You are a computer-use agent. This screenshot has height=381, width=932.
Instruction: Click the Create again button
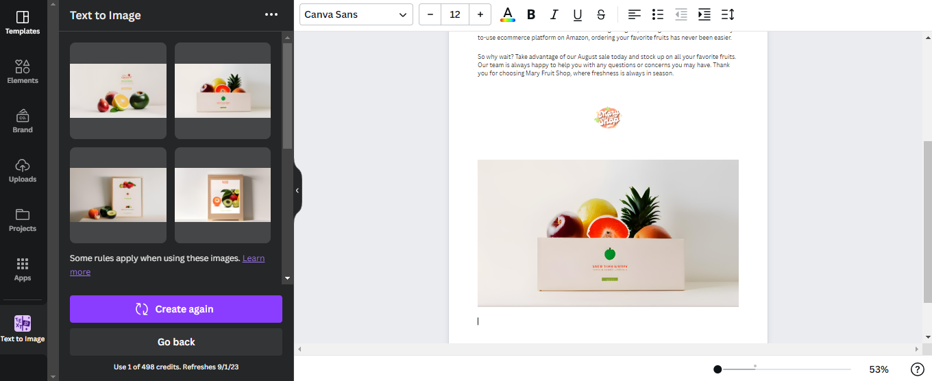(176, 309)
